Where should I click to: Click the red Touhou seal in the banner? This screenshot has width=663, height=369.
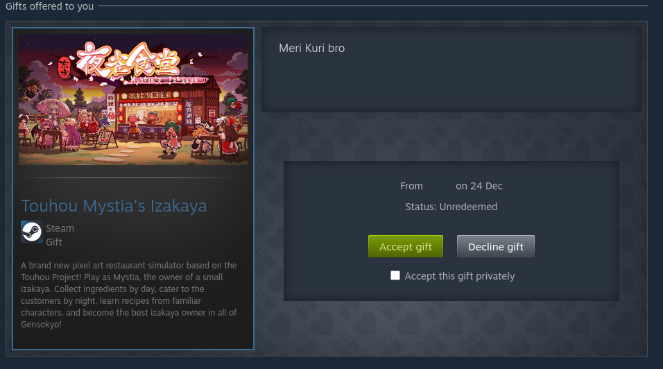pos(64,68)
